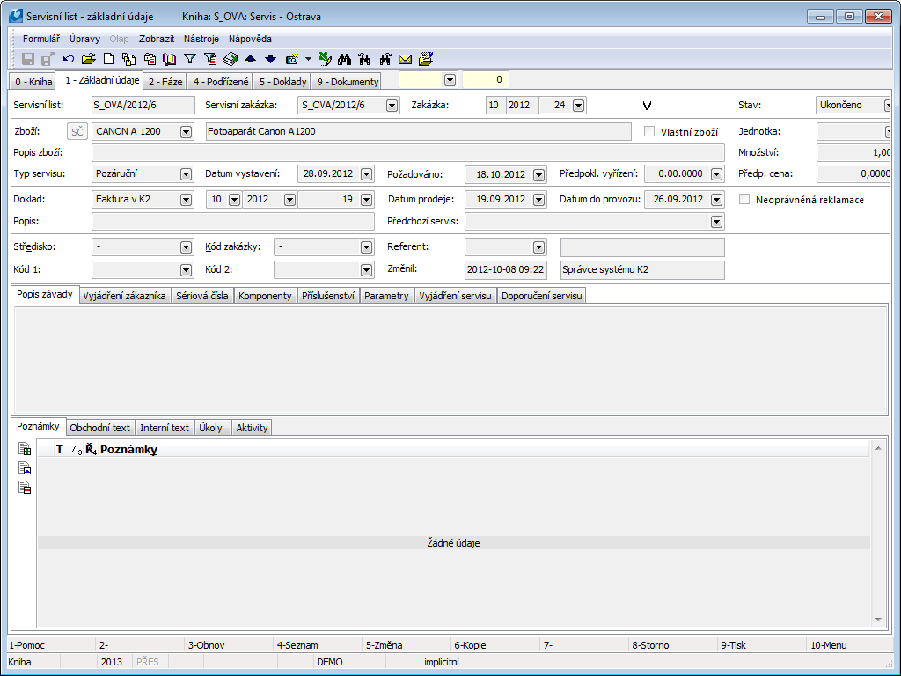Click the open folder toolbar icon
901x676 pixels.
88,59
